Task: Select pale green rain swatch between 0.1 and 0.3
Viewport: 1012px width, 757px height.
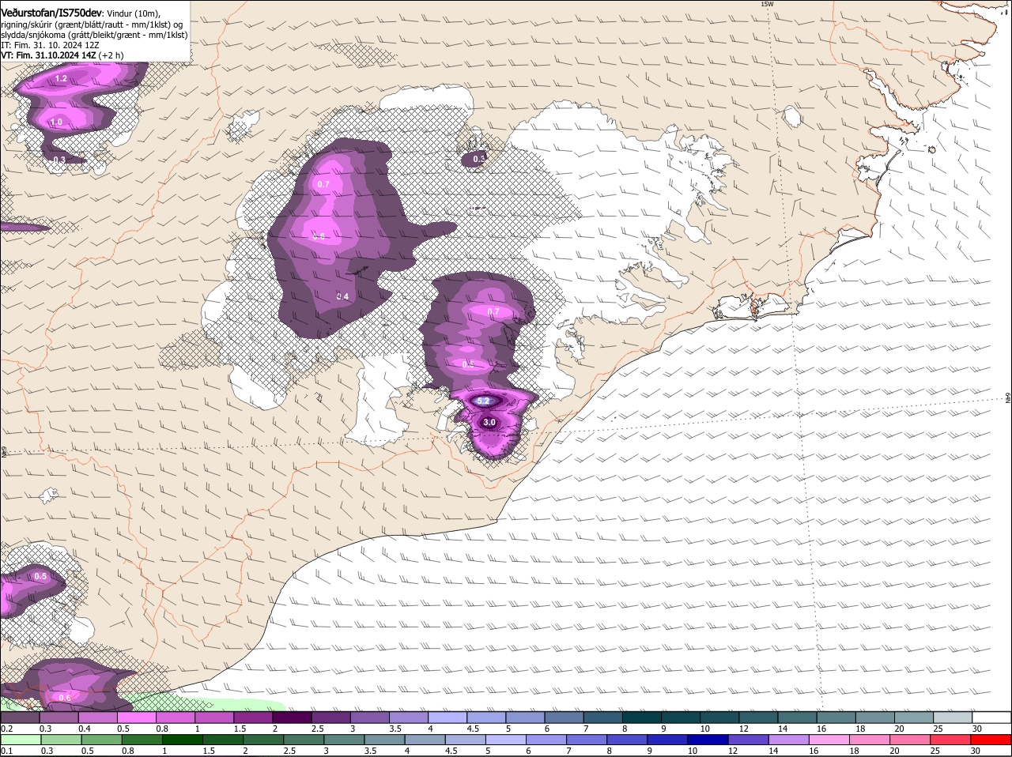Action: tap(21, 740)
